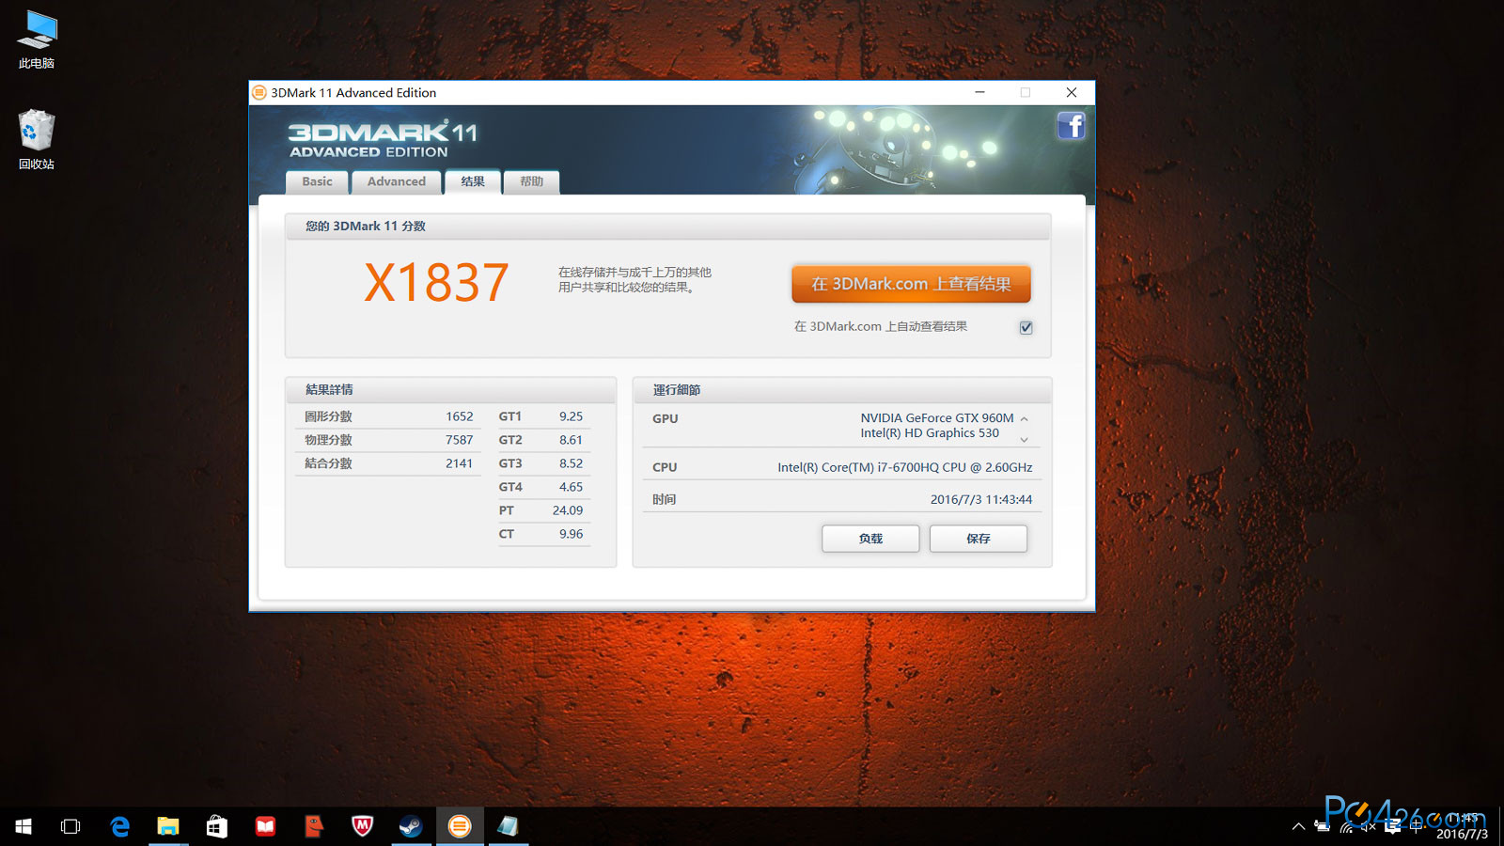Viewport: 1504px width, 846px height.
Task: Click the 3DMark title bar app icon
Action: [259, 92]
